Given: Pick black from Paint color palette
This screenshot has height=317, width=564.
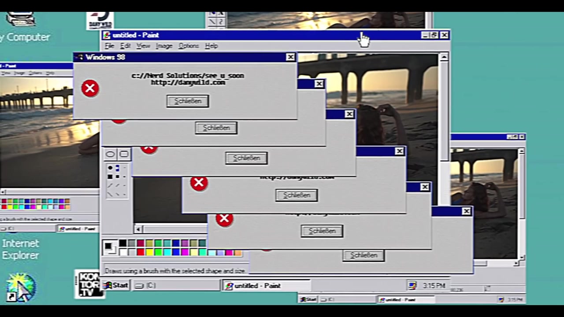Looking at the screenshot, I should point(123,243).
